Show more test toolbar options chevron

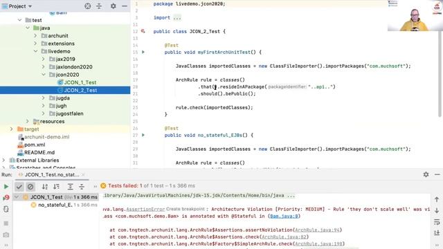[x=96, y=187]
